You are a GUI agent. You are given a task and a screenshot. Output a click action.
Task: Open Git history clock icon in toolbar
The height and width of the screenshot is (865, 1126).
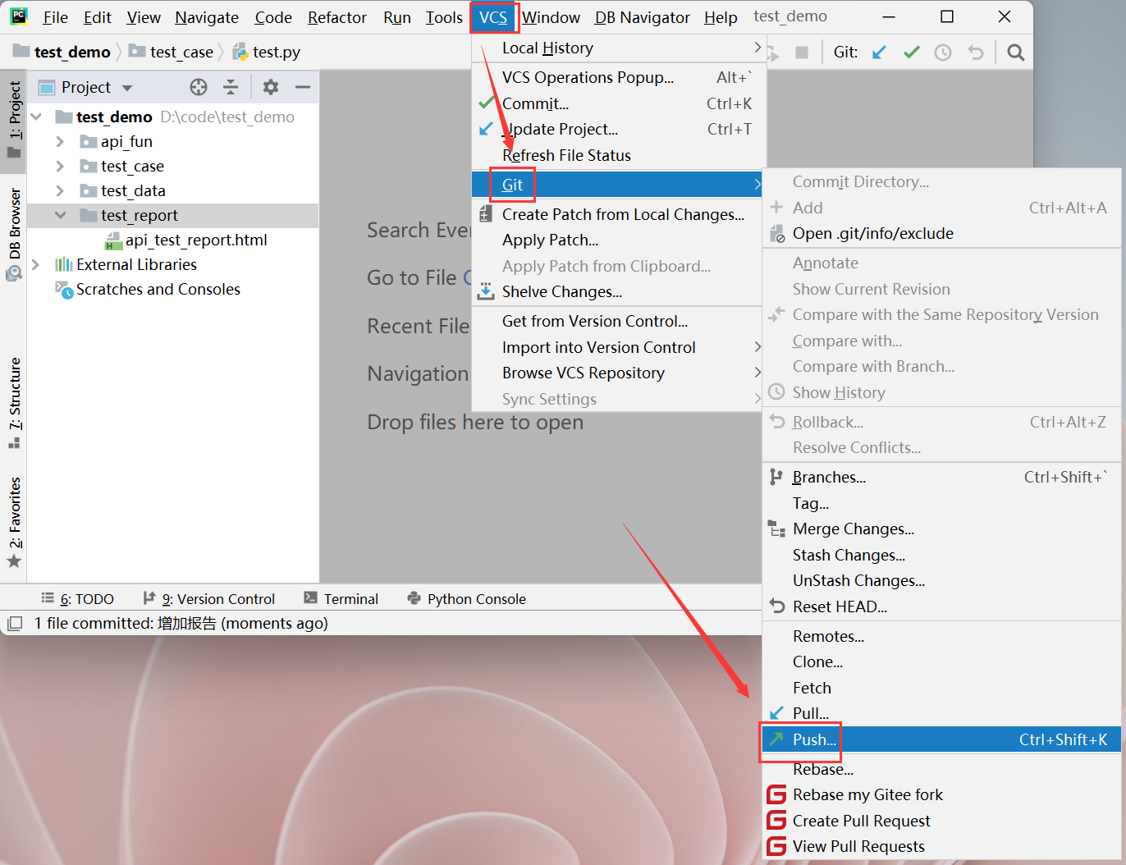[943, 53]
